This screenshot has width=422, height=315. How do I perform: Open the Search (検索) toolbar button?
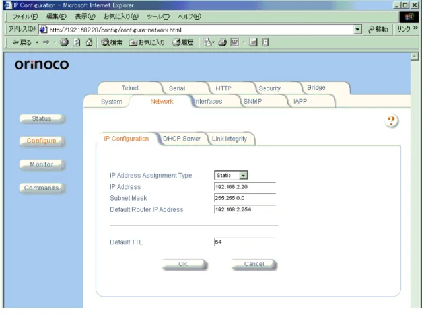112,42
